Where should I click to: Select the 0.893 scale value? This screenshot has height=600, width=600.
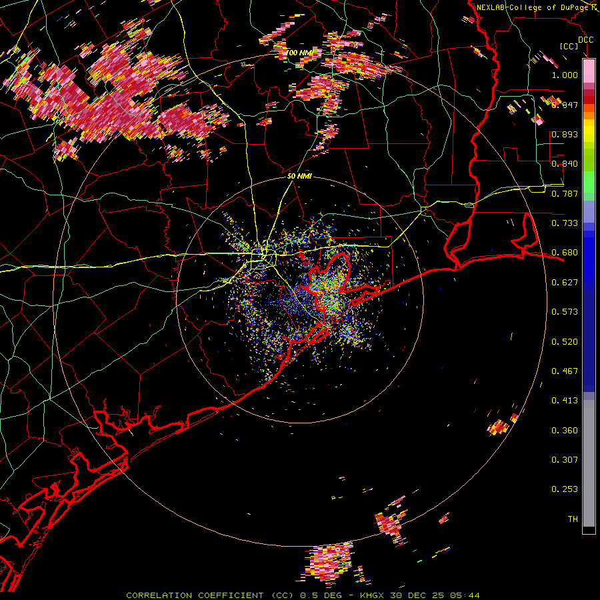(565, 134)
